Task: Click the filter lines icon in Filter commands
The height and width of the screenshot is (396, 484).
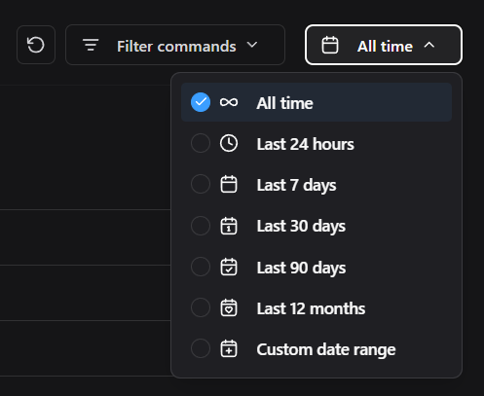Action: 91,45
